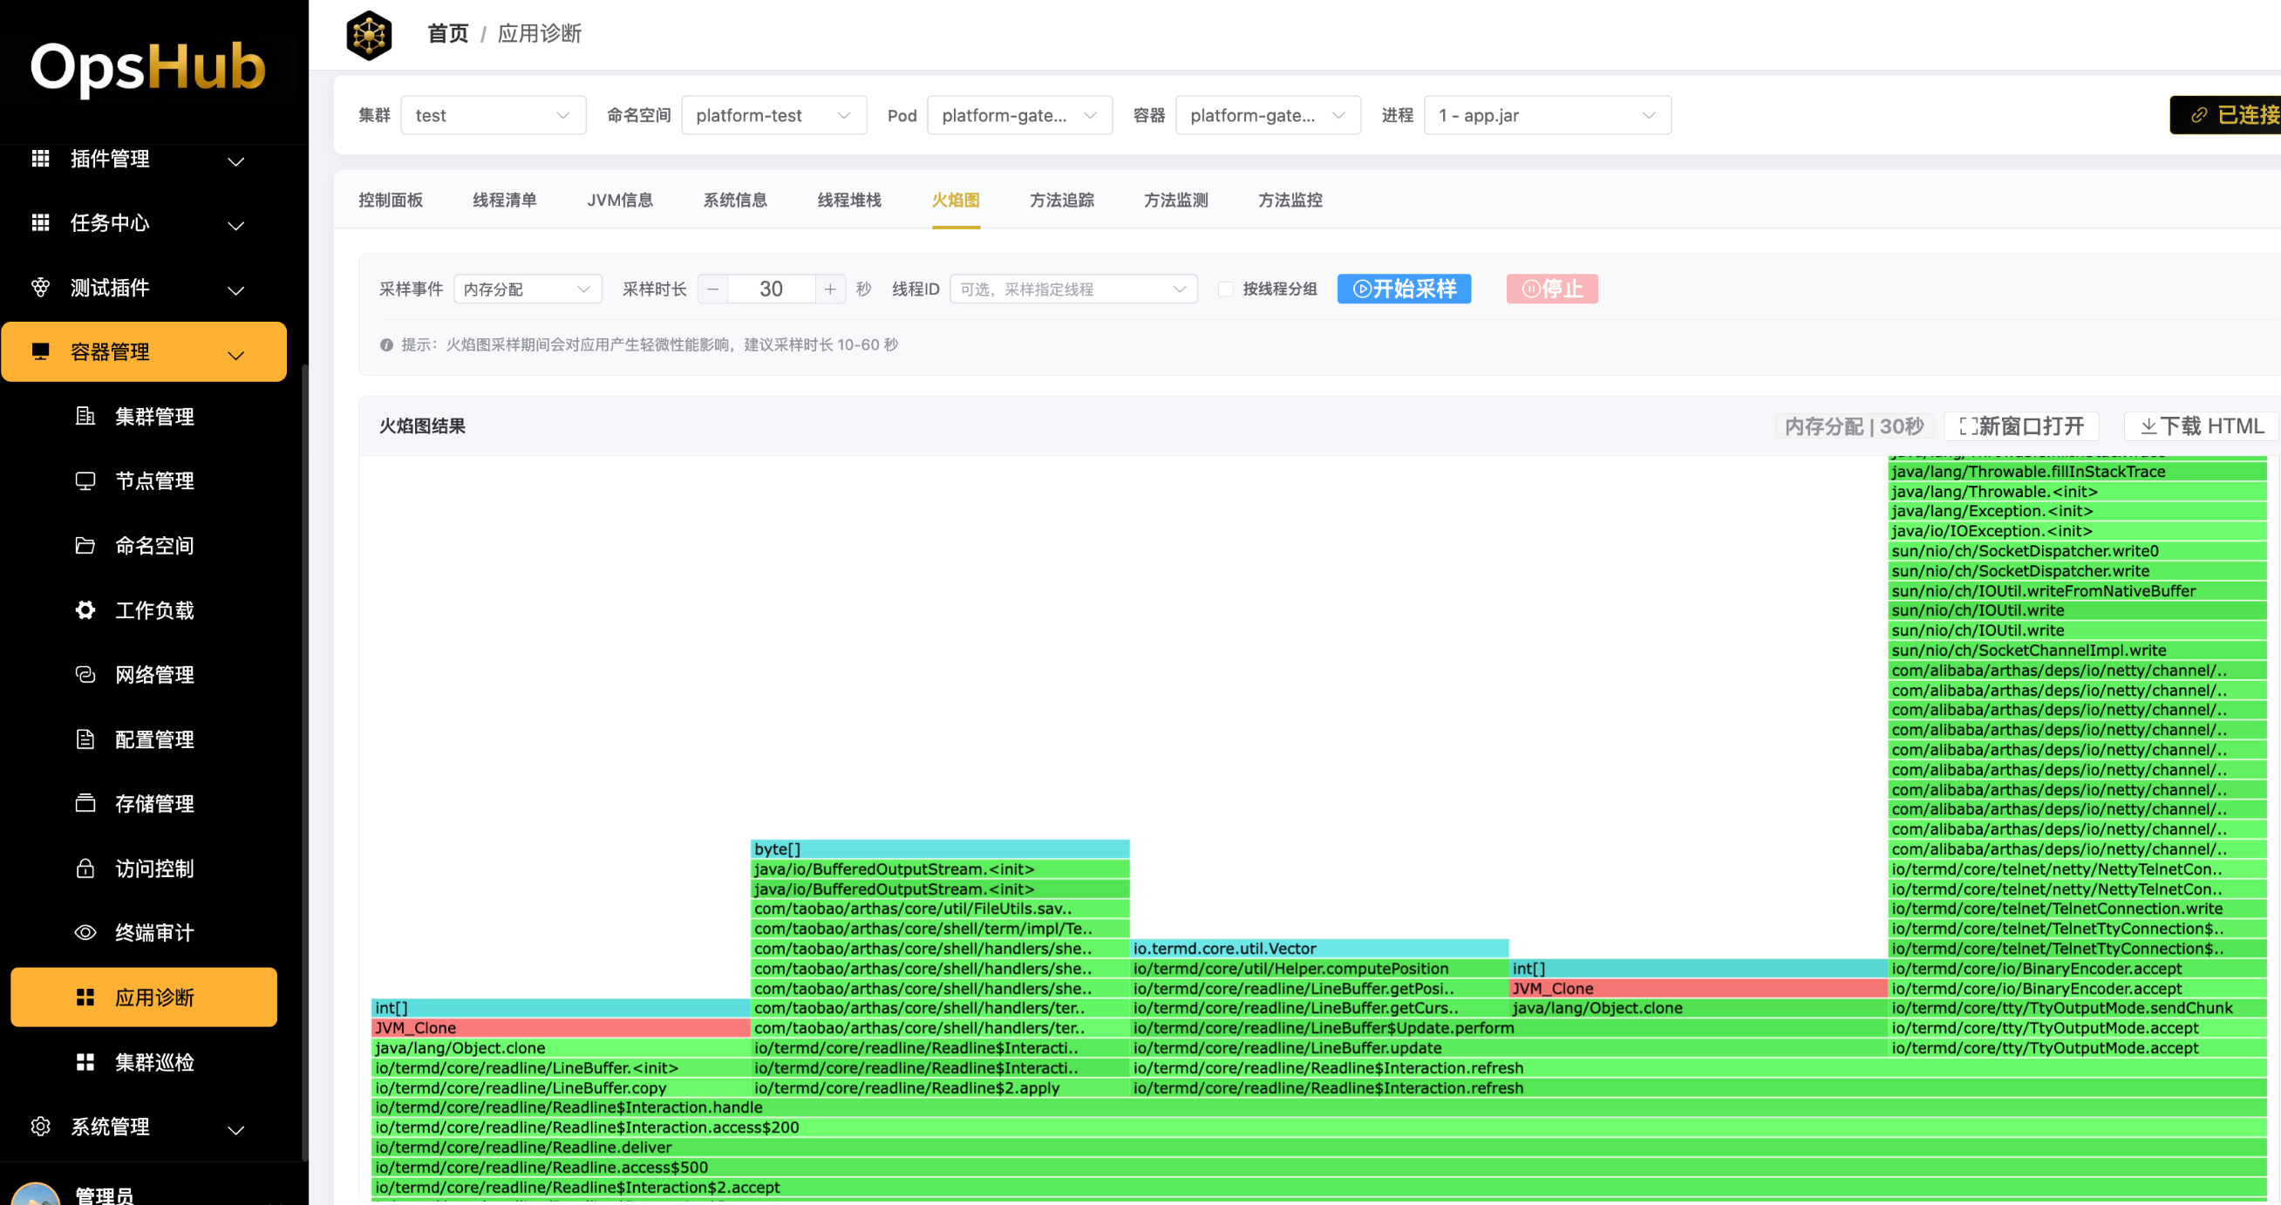The height and width of the screenshot is (1205, 2281).
Task: Click the 网络管理 network icon
Action: coord(85,675)
